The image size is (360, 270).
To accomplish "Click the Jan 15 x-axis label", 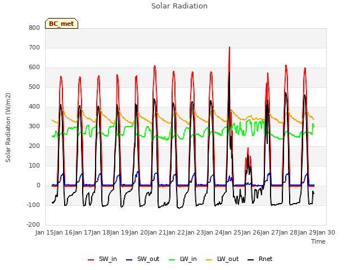I will [45, 232].
